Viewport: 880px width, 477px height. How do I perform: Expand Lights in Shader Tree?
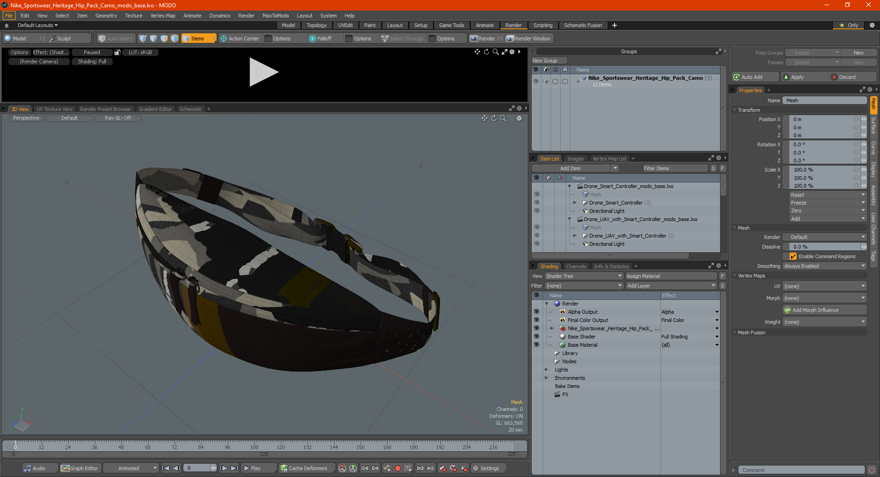point(546,370)
